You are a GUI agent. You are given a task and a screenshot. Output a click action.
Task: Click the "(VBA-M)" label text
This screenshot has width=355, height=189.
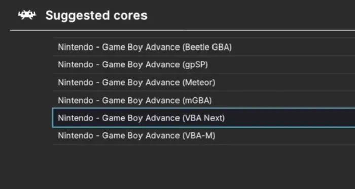tap(199, 136)
